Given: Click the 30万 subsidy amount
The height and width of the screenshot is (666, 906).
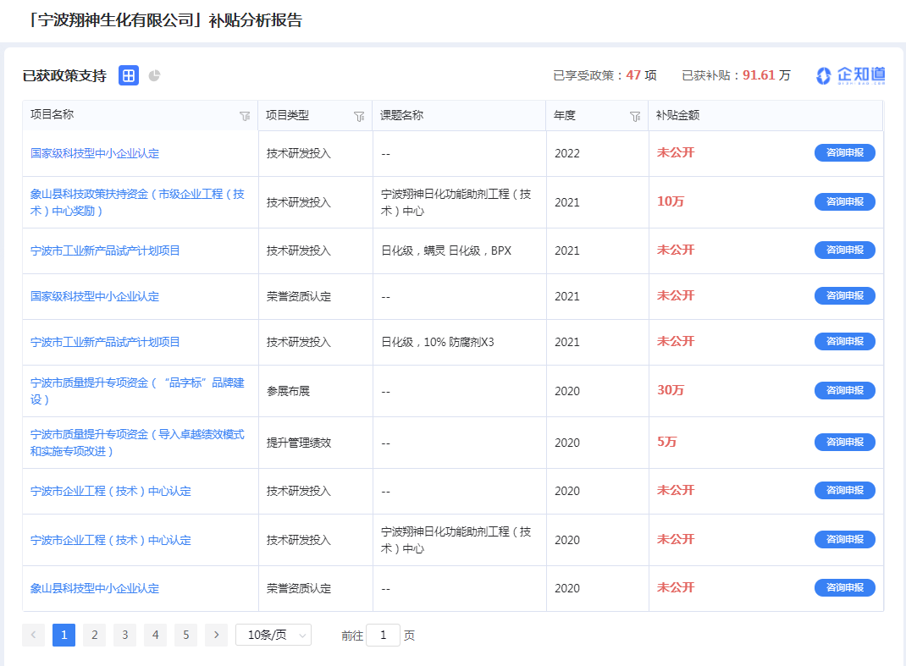Looking at the screenshot, I should 671,390.
